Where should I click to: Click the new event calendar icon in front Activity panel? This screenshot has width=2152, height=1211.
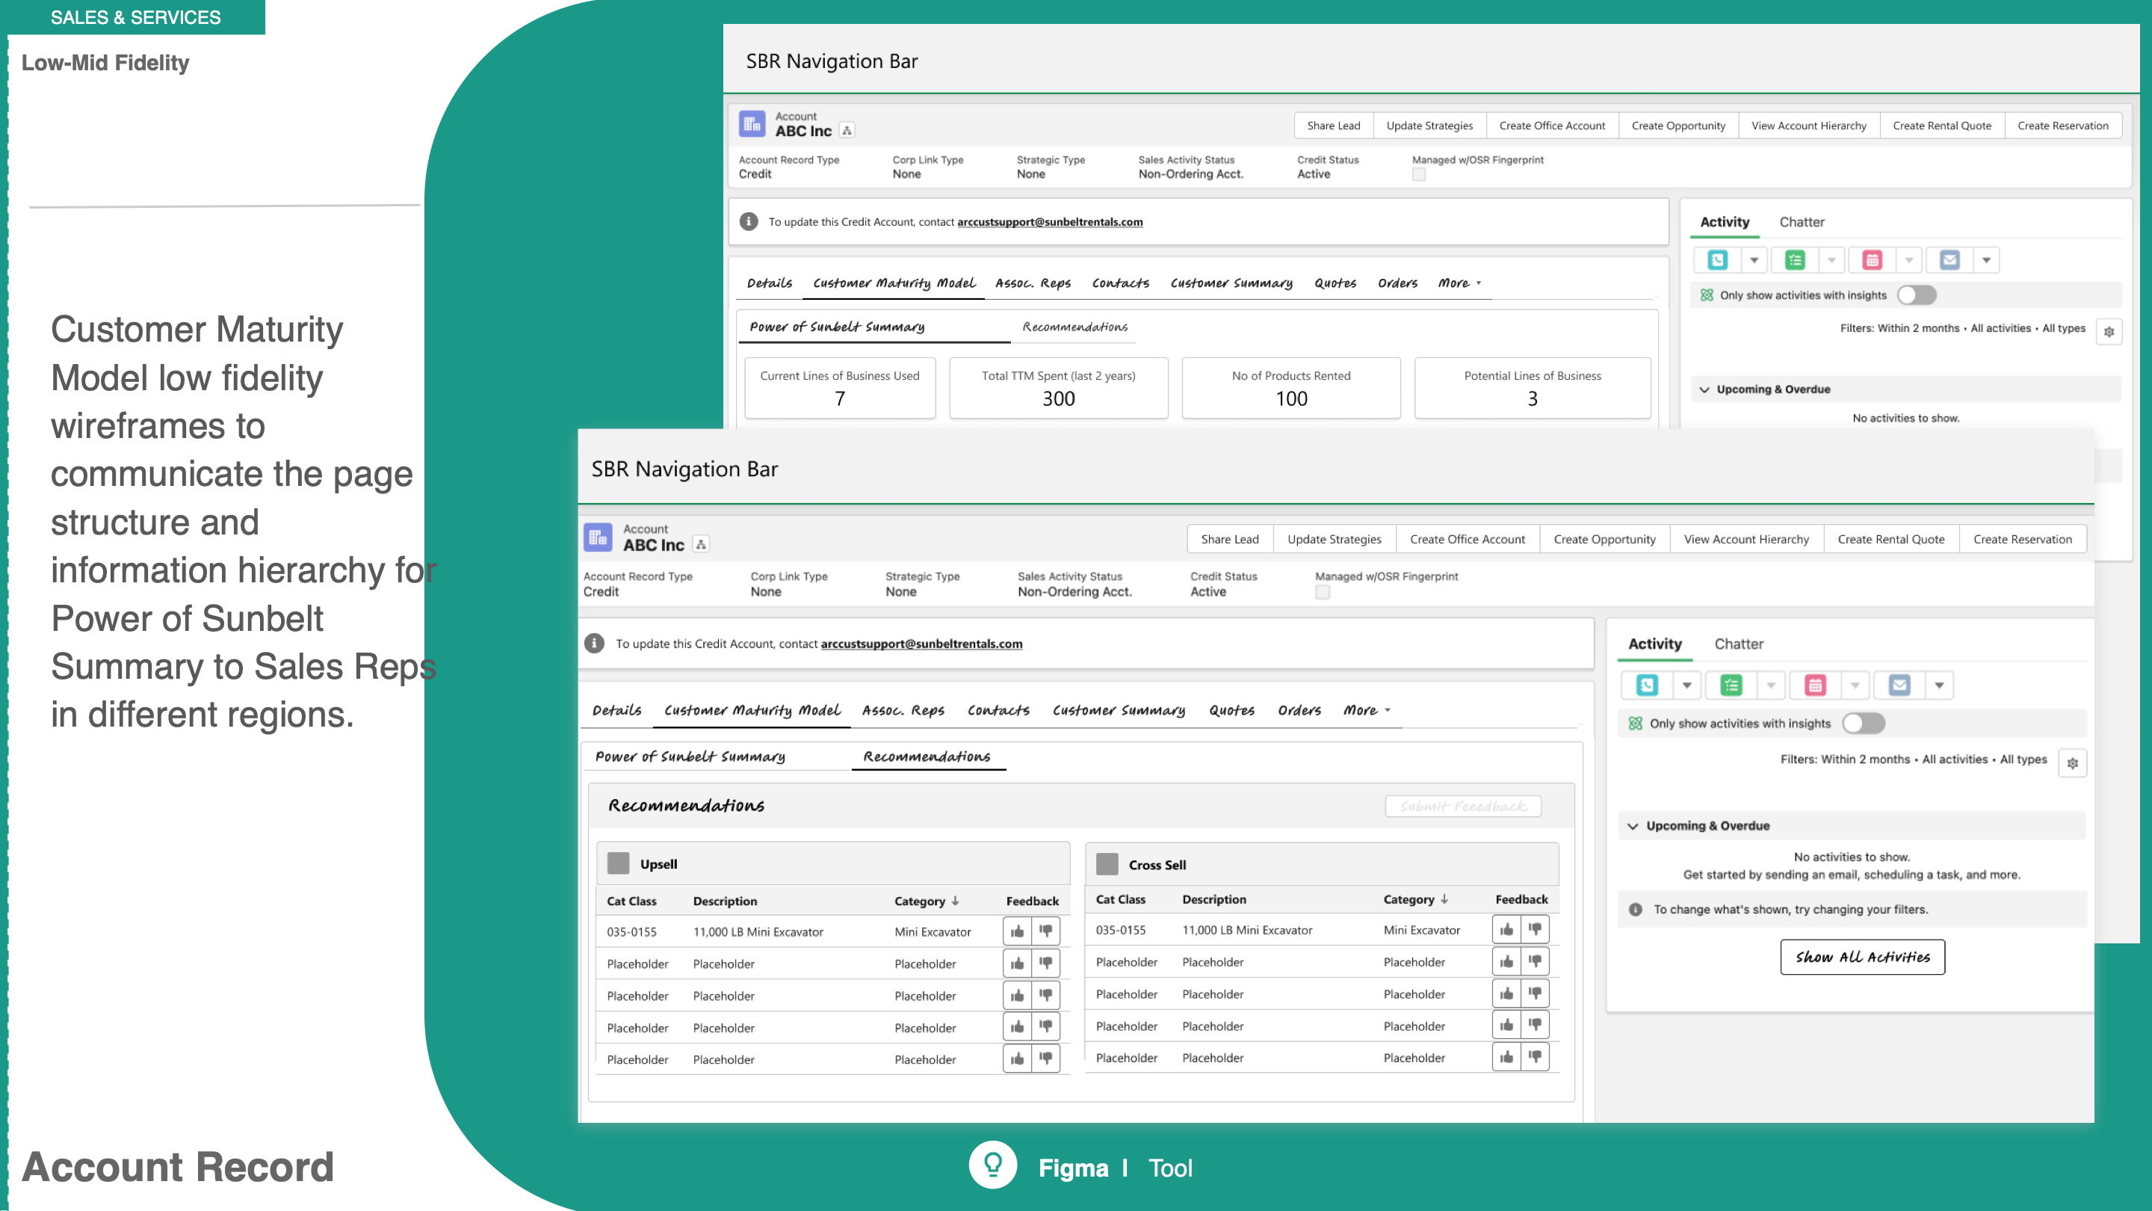coord(1815,685)
